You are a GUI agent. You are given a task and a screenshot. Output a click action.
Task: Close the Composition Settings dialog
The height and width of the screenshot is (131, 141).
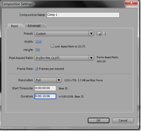click(x=131, y=3)
